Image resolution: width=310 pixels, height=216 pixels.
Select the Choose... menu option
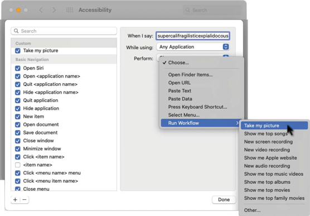(201, 63)
